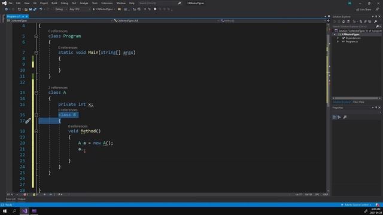
Task: Collapse the Method() outline region
Action: (36, 131)
